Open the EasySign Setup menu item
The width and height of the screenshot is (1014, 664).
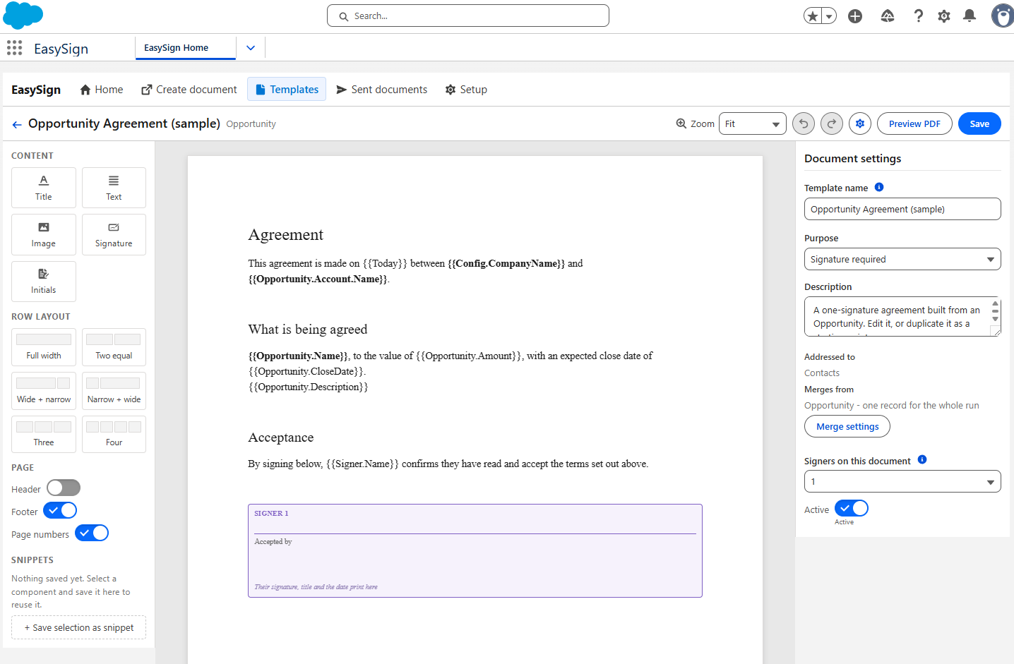[x=466, y=90]
